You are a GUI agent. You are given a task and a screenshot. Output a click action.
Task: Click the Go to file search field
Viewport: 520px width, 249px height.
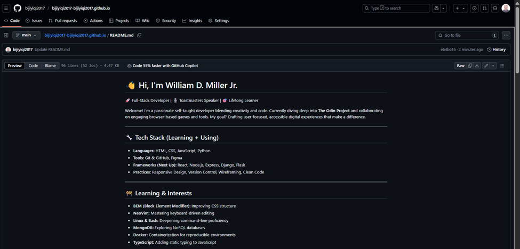[467, 35]
